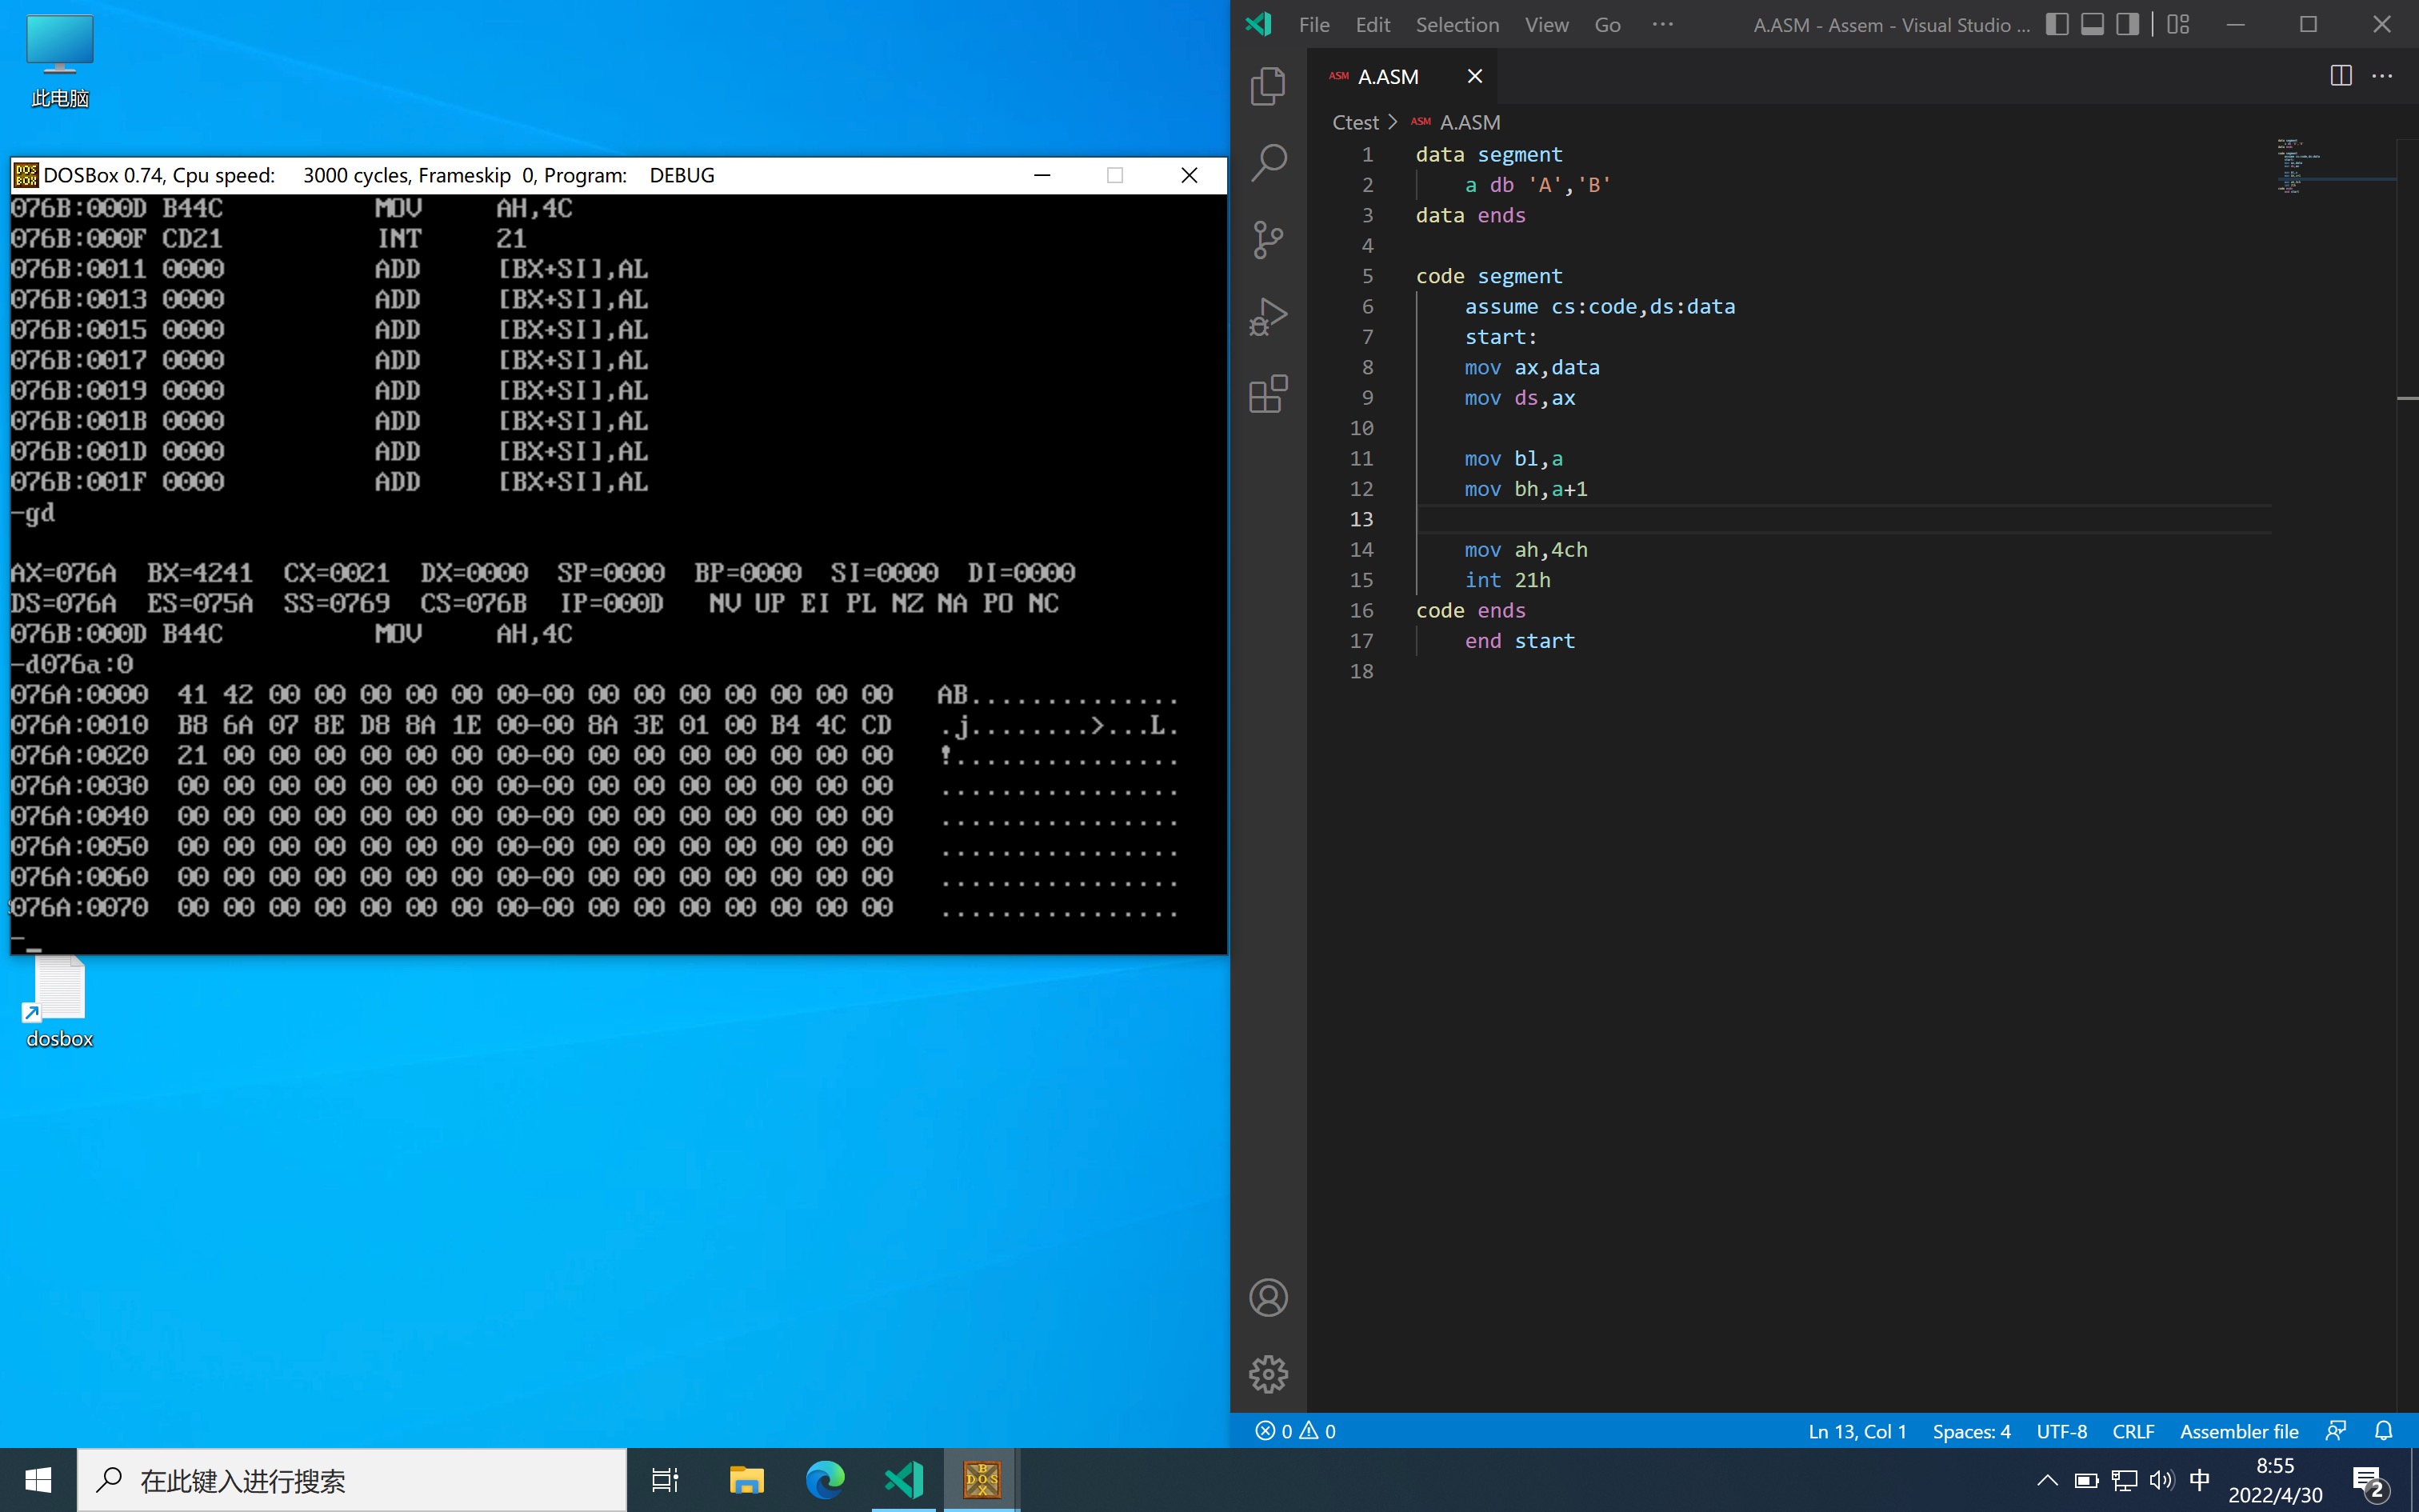The width and height of the screenshot is (2419, 1512).
Task: Split the editor to the right
Action: [2340, 76]
